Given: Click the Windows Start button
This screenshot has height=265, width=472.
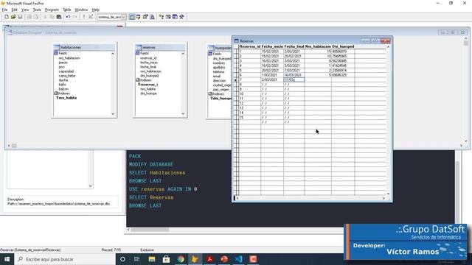Looking at the screenshot, I should click(x=7, y=259).
